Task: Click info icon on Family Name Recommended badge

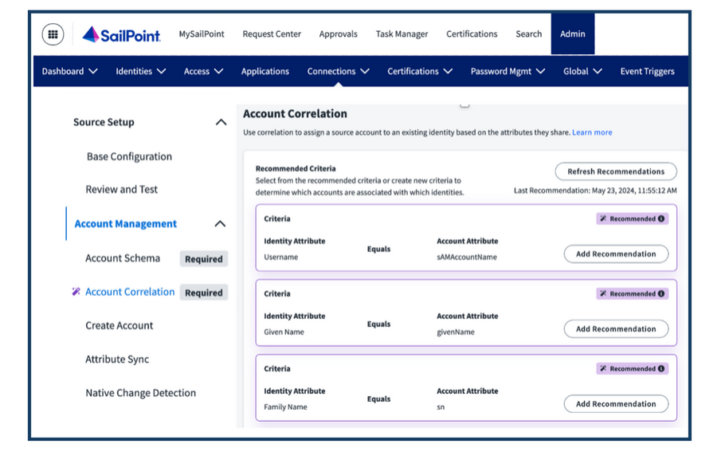Action: [x=661, y=368]
